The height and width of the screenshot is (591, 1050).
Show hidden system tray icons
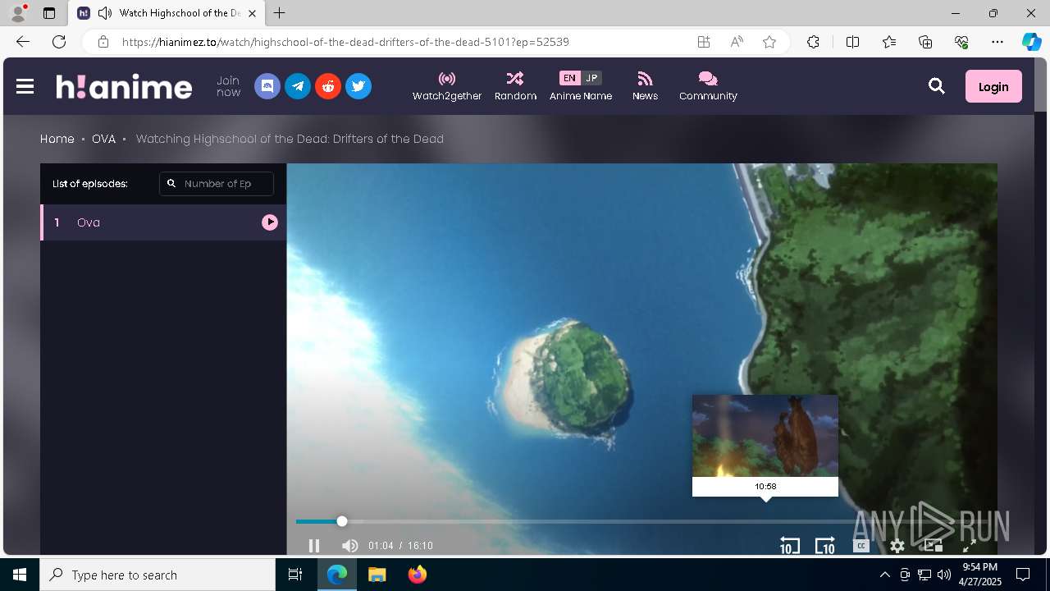coord(884,575)
